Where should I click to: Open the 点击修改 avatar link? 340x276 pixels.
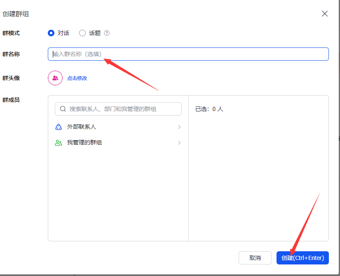(x=77, y=78)
